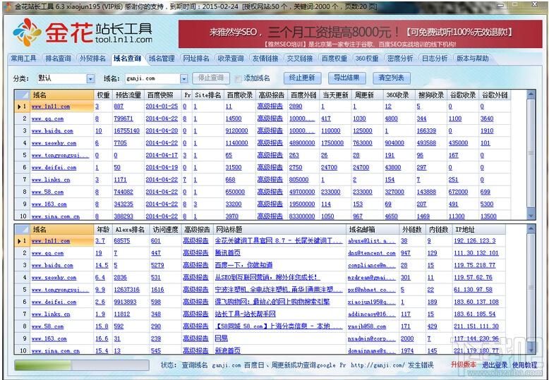Click the IP地址 column header
Viewport: 549px width, 380px height.
(x=478, y=230)
